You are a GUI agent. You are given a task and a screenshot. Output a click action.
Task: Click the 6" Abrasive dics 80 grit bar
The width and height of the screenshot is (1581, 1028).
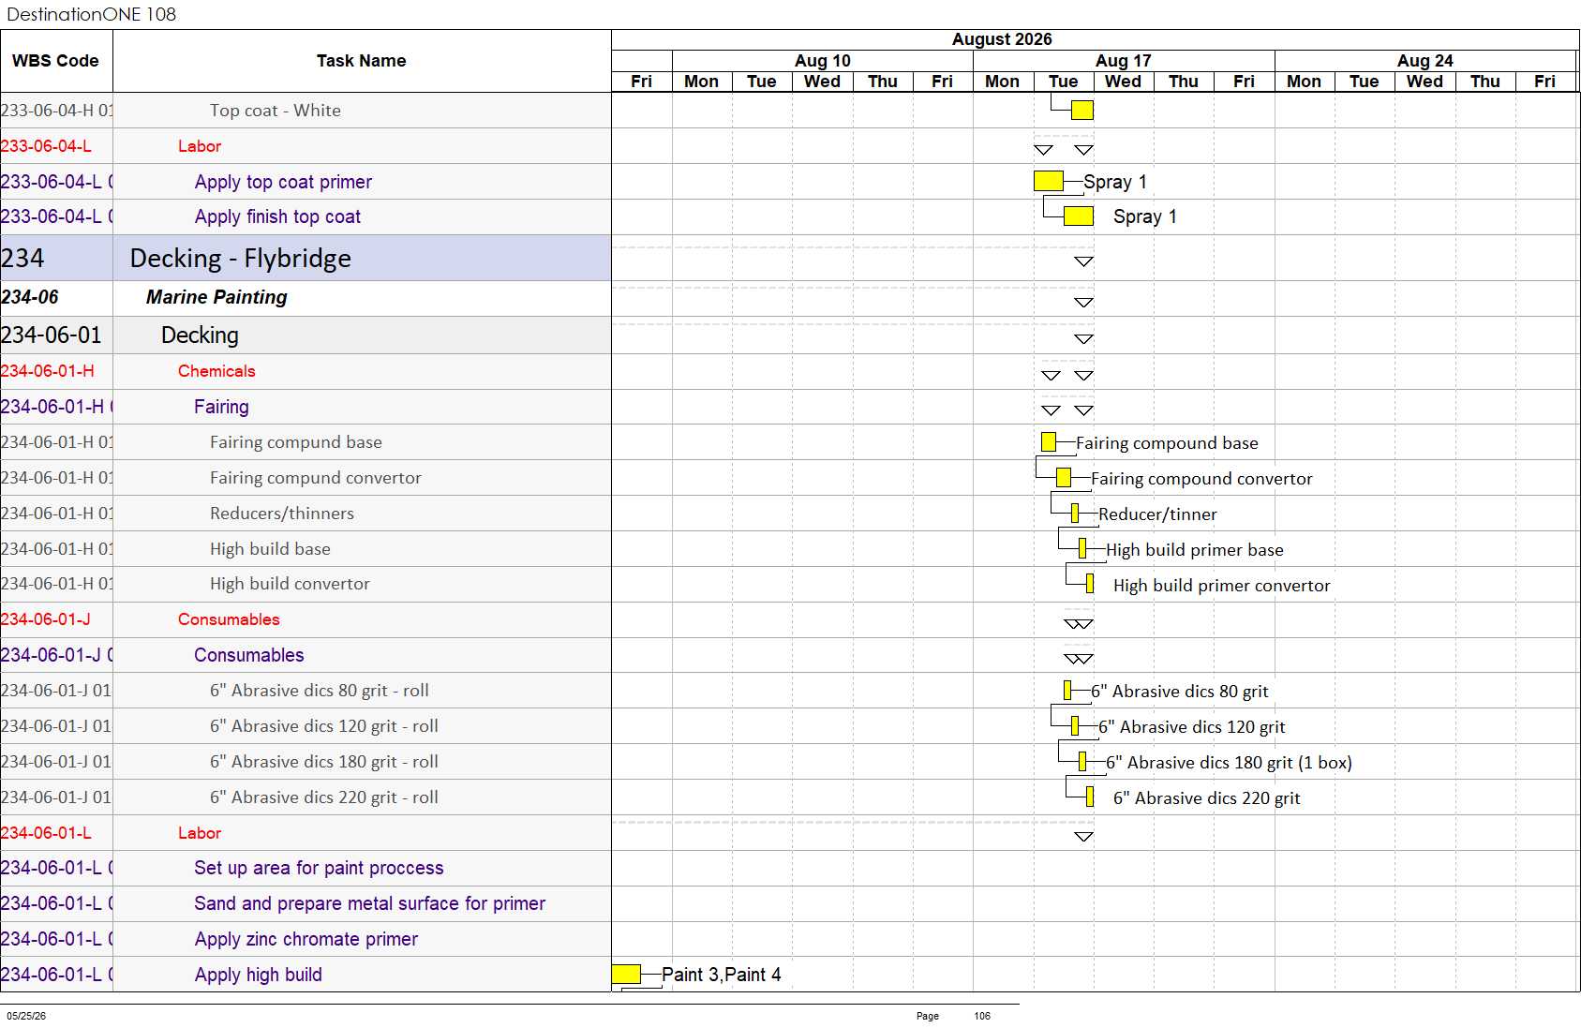pos(1067,691)
